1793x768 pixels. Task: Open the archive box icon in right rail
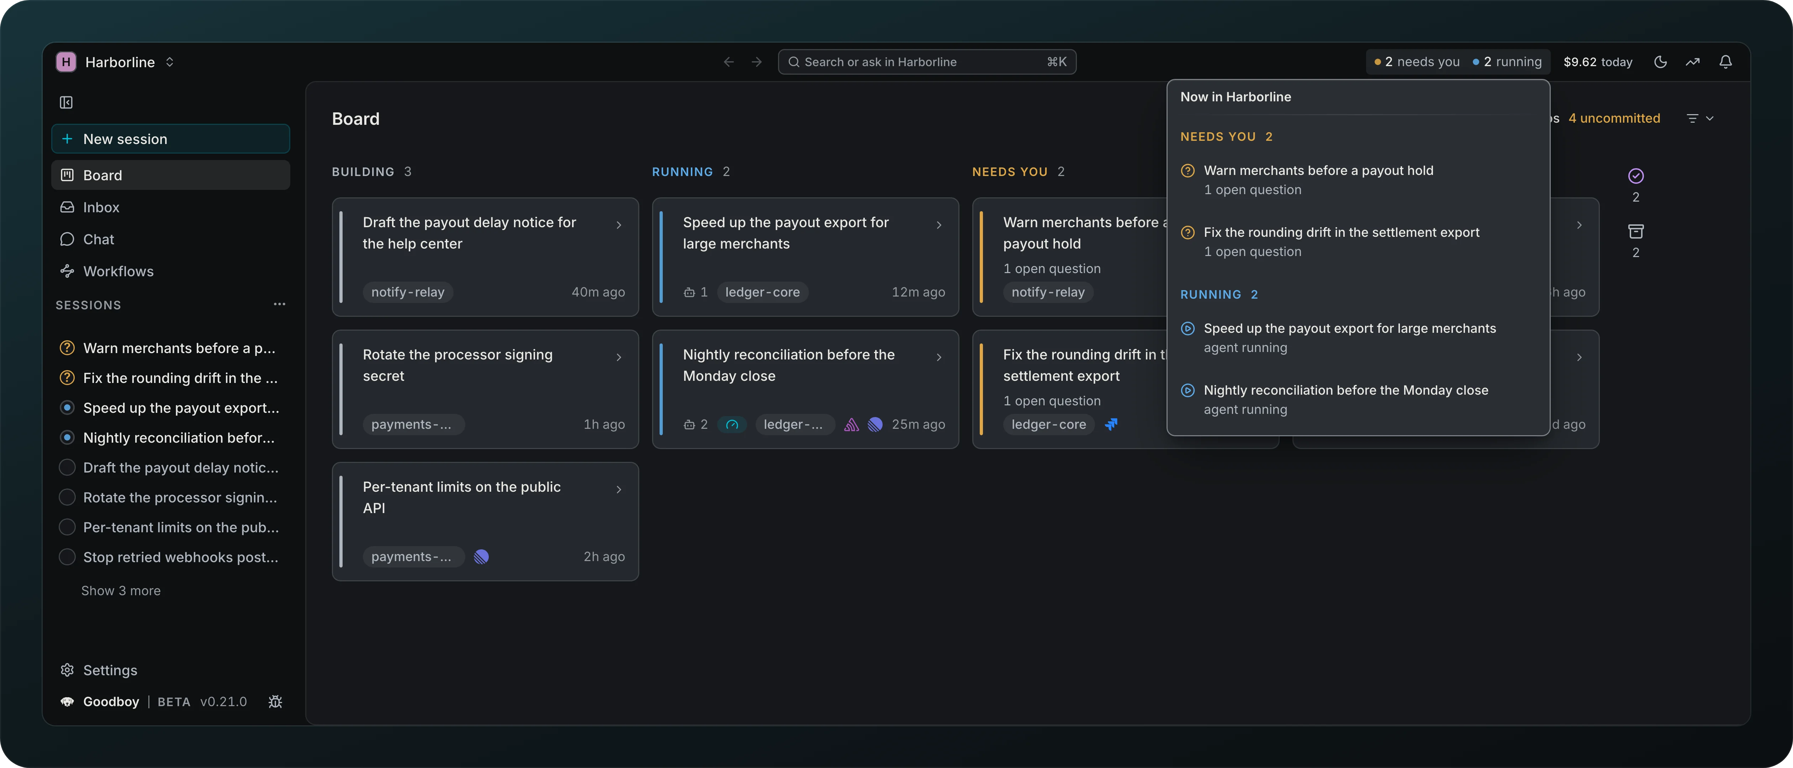(1636, 231)
